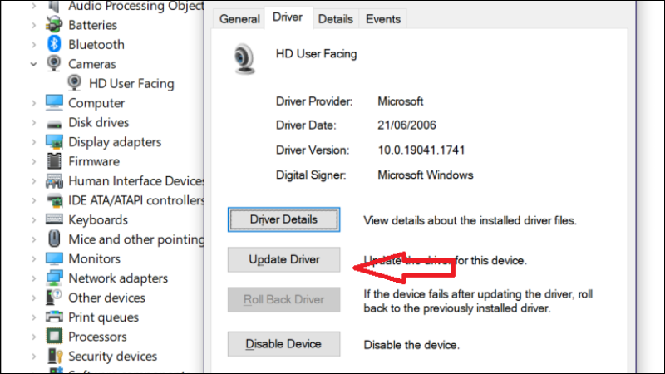Click the Processors category icon
665x374 pixels.
click(x=54, y=337)
